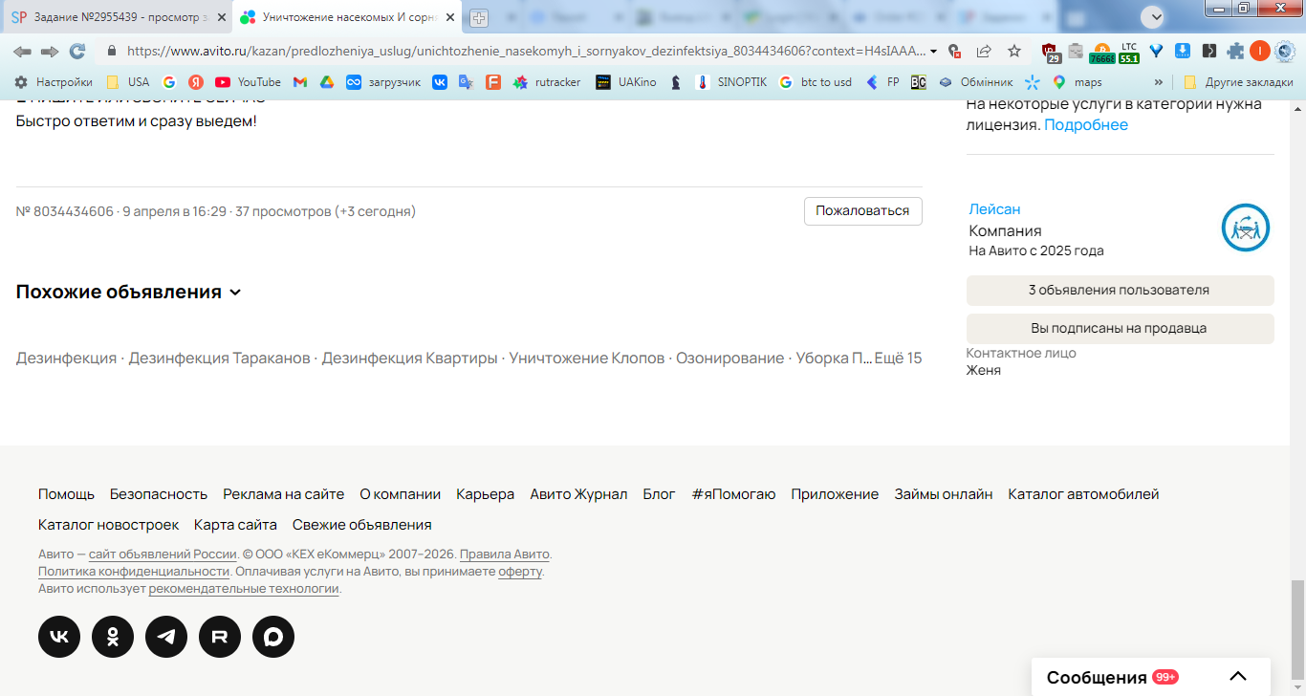Image resolution: width=1306 pixels, height=696 pixels.
Task: Go forward with browser forward arrow
Action: tap(50, 51)
